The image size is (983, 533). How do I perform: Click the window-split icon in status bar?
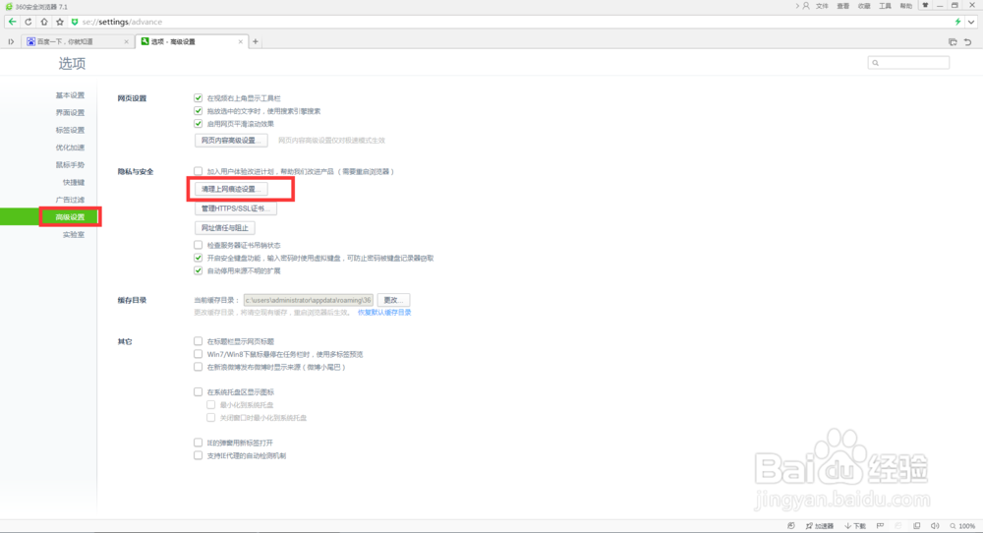pyautogui.click(x=916, y=526)
